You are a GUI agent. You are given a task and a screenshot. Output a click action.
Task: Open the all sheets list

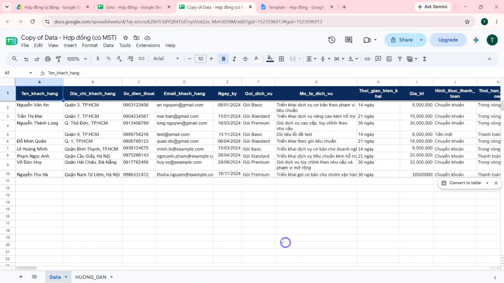[34, 277]
